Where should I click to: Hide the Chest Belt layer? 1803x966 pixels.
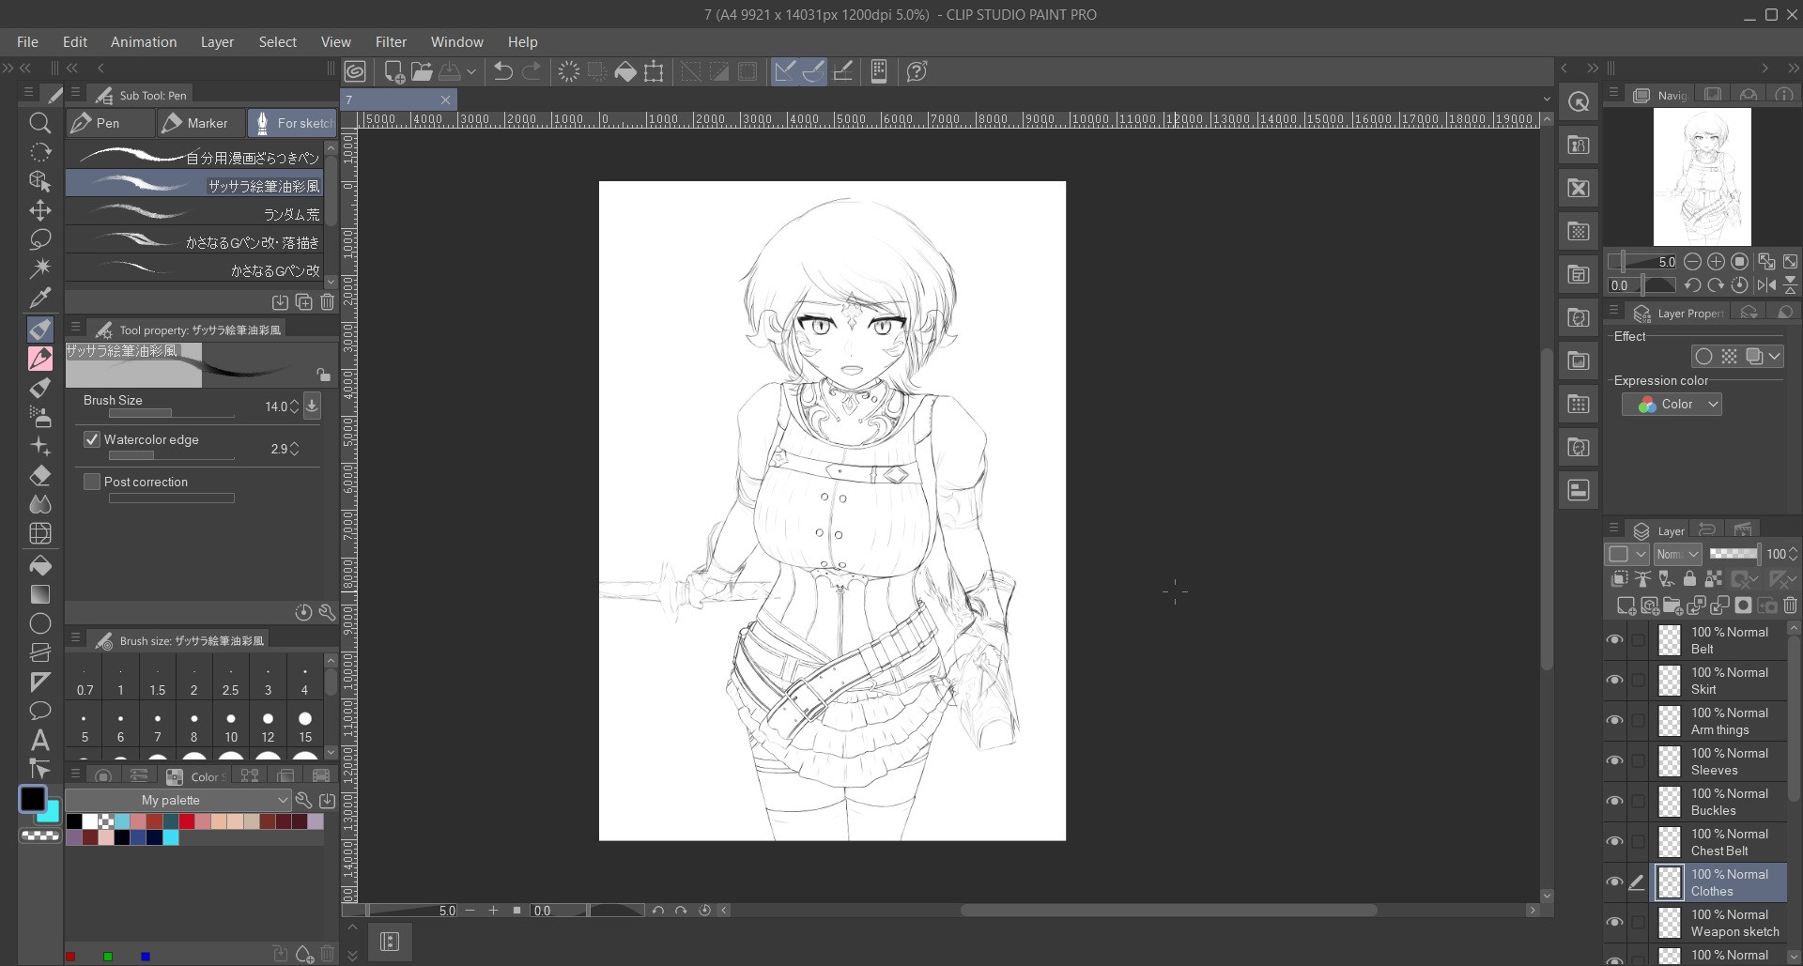(1614, 842)
